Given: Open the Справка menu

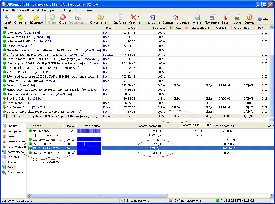Looking at the screenshot, I should tap(86, 10).
